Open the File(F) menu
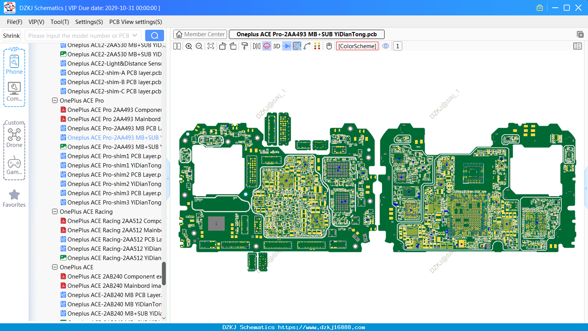The height and width of the screenshot is (331, 588). tap(15, 22)
